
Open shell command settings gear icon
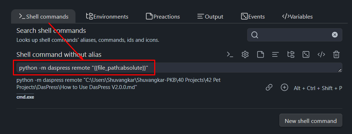coord(245,54)
